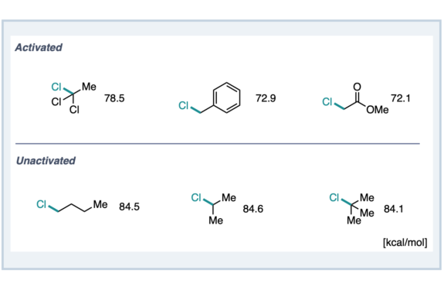444x294 pixels.
Task: Click the teal Cl of 1-chlorobutane
Action: pyautogui.click(x=42, y=204)
